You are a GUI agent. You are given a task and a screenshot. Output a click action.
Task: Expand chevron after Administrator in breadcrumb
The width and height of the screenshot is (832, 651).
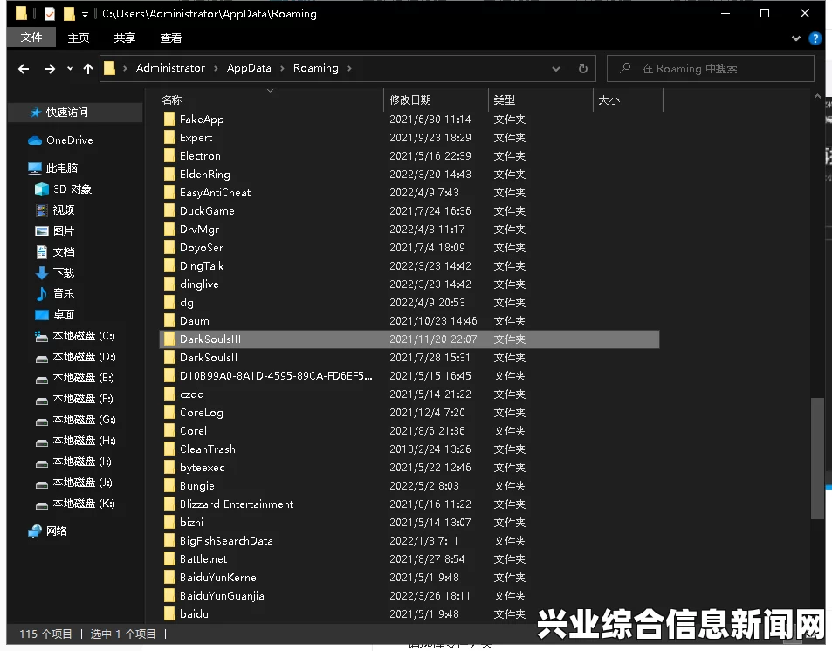pos(216,68)
